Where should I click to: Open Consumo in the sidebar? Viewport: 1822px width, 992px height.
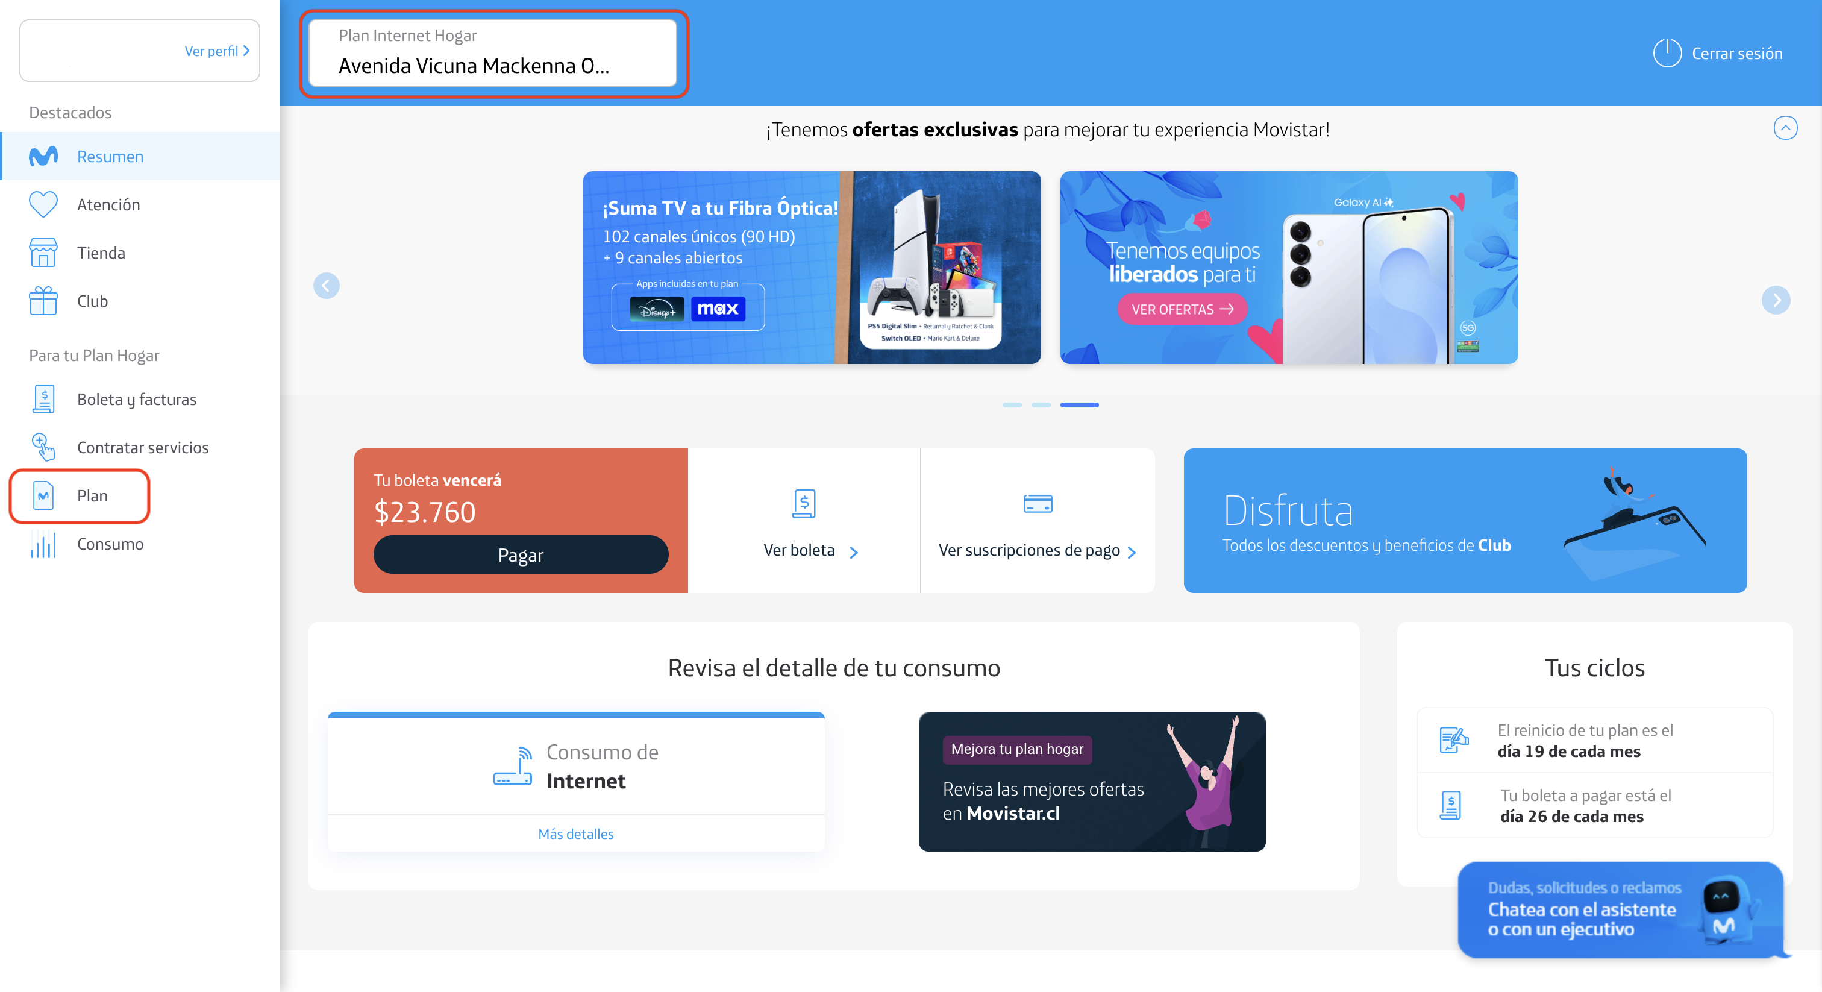pos(140,544)
